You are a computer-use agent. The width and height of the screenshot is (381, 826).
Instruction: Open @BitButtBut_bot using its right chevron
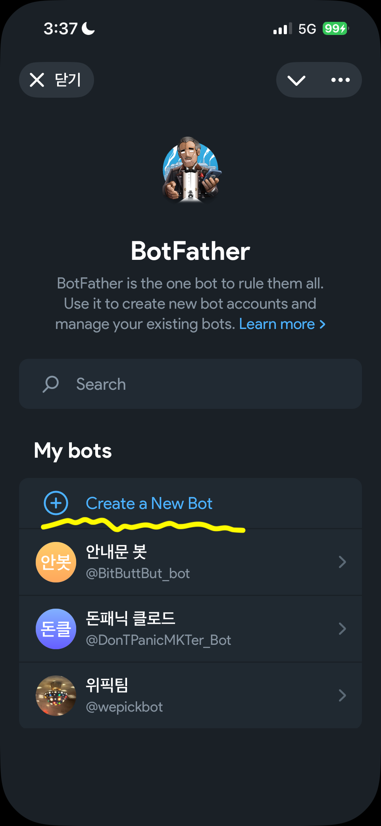pyautogui.click(x=342, y=562)
